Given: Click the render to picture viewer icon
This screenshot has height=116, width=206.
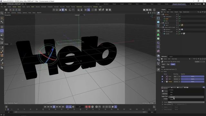Looking at the screenshot, I should (x=147, y=10).
